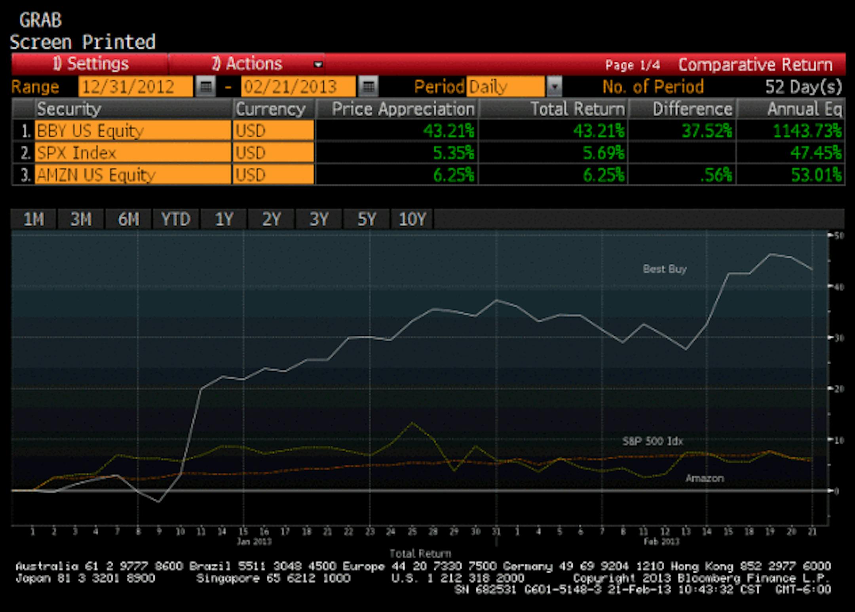Select the 5Y time range tab

[366, 219]
